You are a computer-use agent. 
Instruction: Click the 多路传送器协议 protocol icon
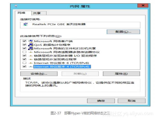[x=31, y=52]
